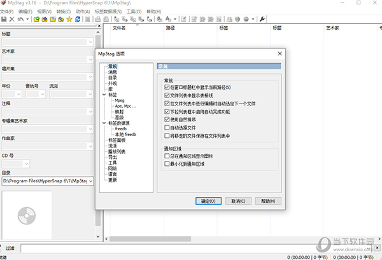This screenshot has height=260, width=382.
Task: Toggle 下拉列表框中启用自动完成功能 checkbox
Action: coord(167,111)
